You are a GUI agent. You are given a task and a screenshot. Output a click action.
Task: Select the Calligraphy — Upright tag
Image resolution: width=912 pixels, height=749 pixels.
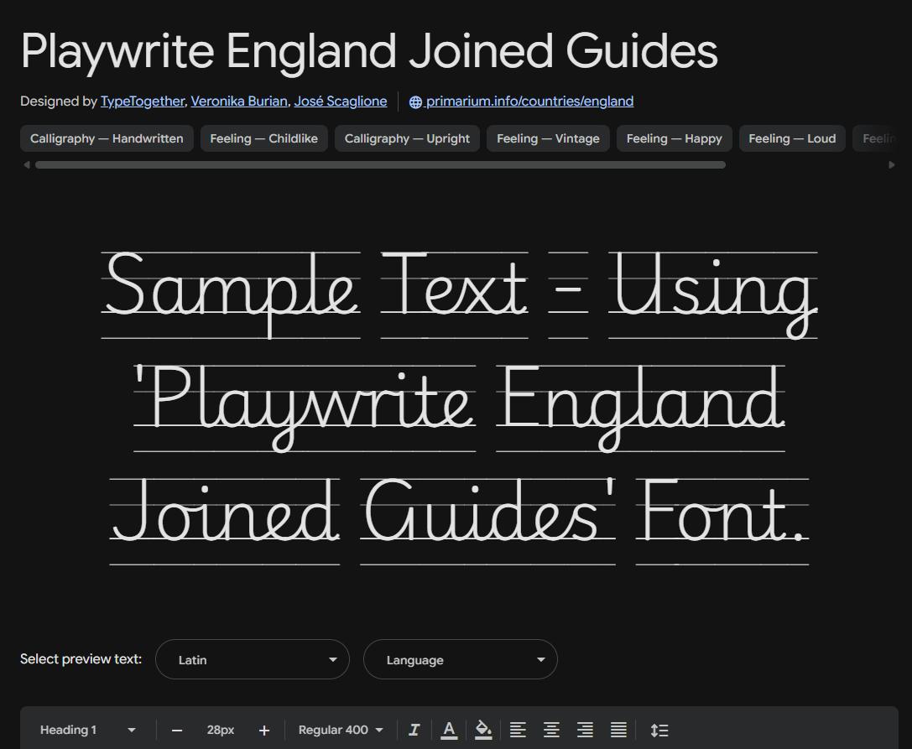tap(407, 138)
